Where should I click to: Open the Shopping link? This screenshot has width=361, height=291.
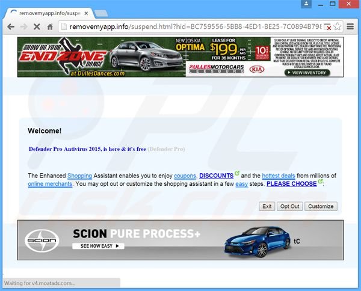(79, 176)
